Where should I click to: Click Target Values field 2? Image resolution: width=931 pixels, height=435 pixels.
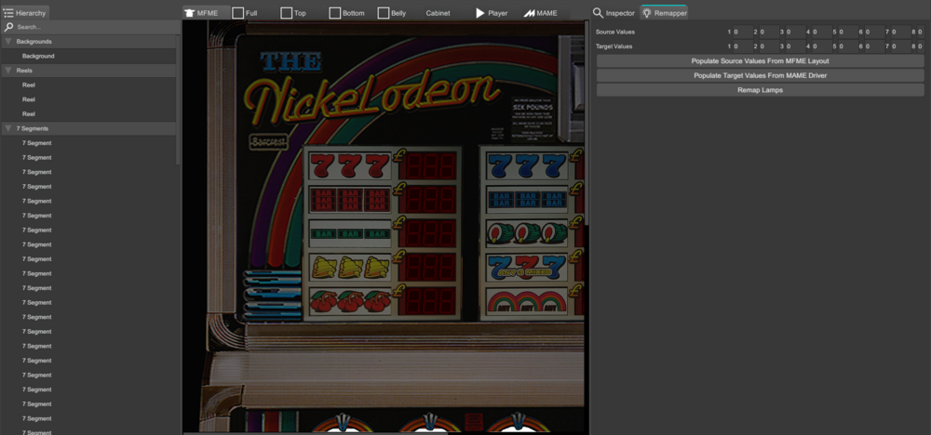click(x=770, y=46)
